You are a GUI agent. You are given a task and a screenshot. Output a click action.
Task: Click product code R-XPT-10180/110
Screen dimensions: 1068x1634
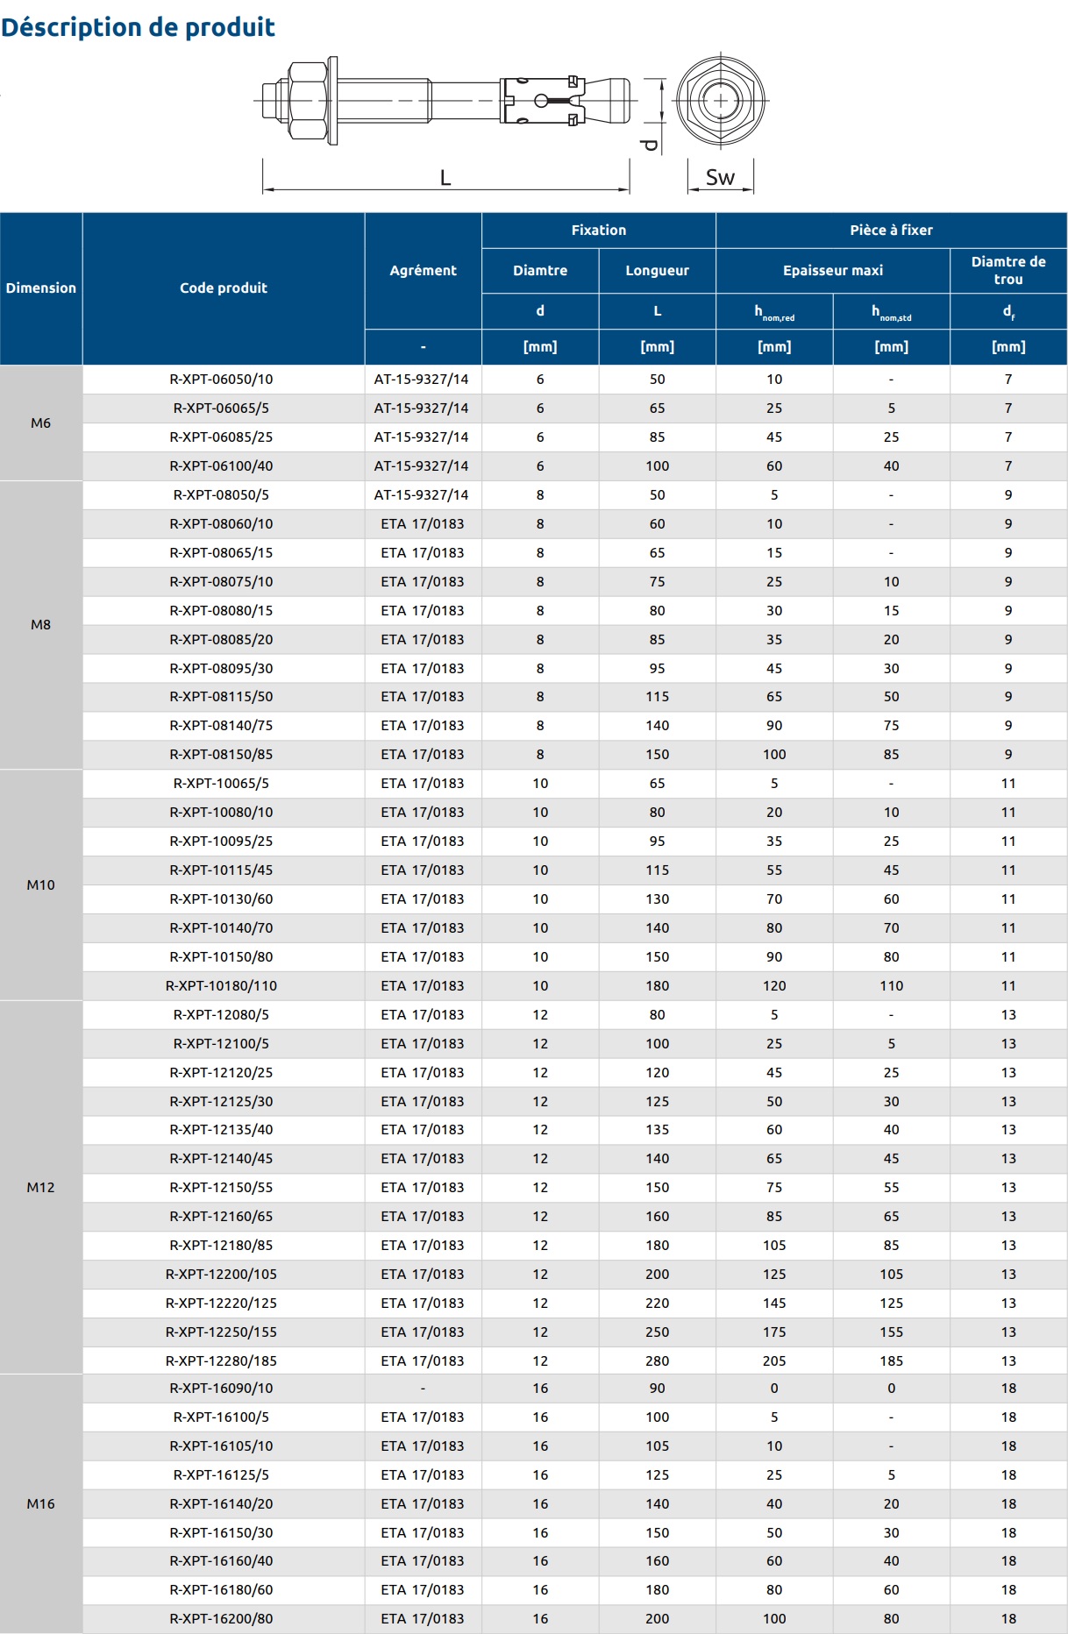pyautogui.click(x=221, y=986)
